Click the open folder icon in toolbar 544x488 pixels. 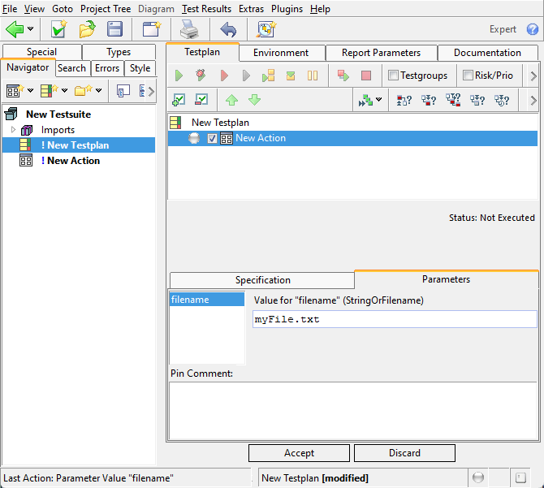point(87,29)
